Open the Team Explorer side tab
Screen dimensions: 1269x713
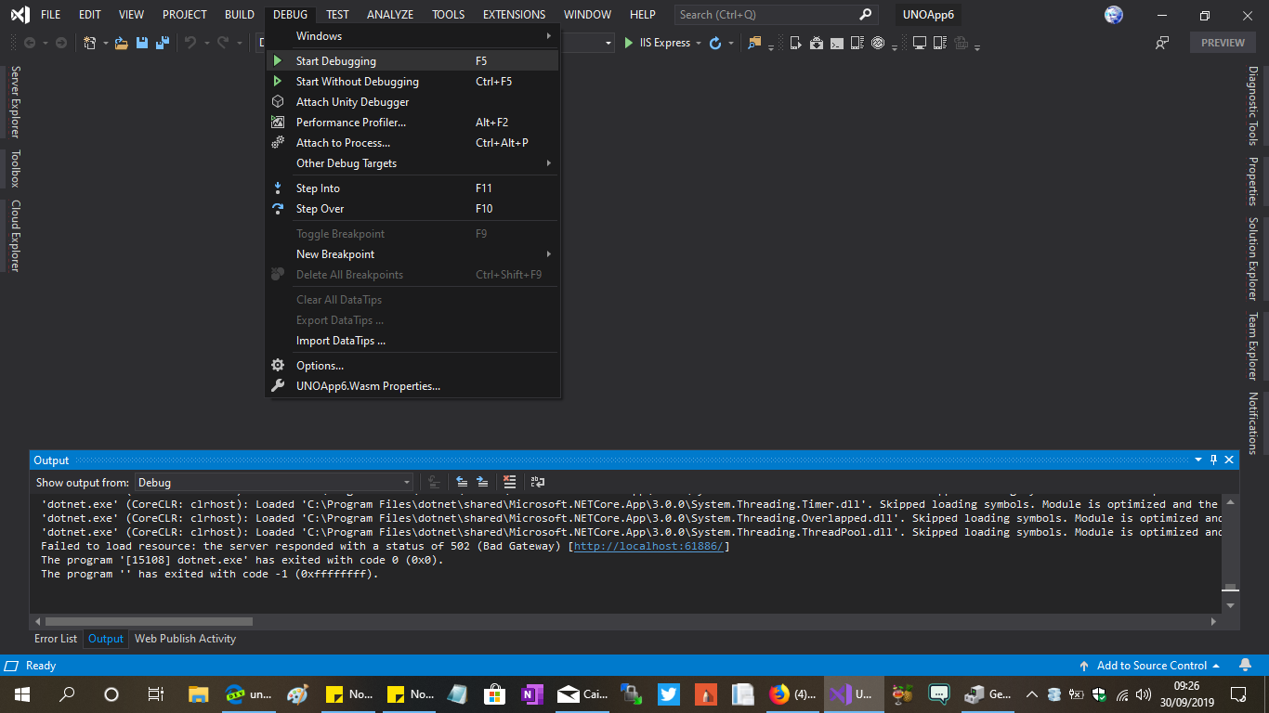pos(1253,346)
